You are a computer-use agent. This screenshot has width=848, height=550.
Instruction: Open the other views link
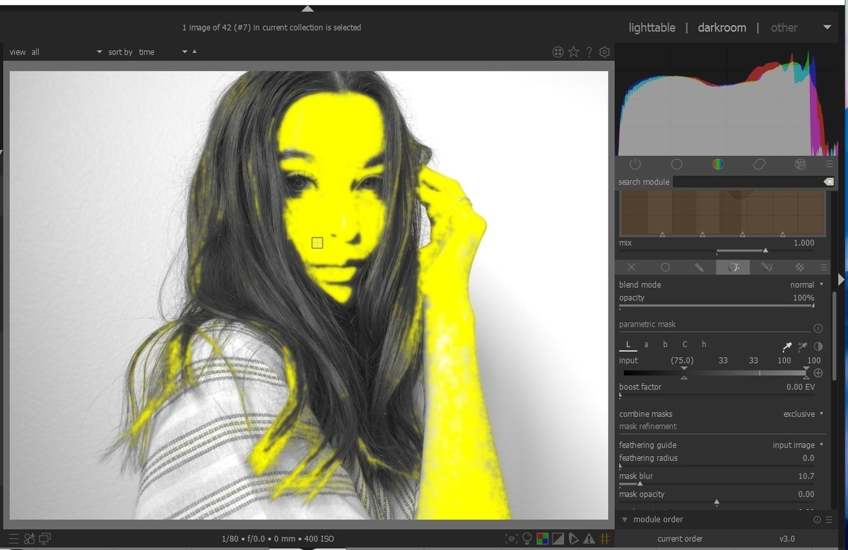784,28
